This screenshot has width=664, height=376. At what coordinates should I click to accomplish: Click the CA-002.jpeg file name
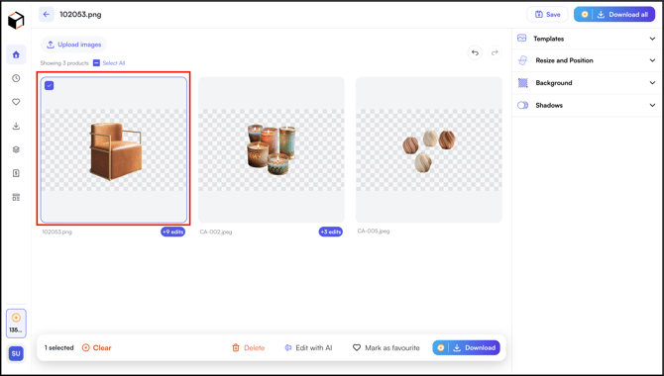pyautogui.click(x=216, y=232)
